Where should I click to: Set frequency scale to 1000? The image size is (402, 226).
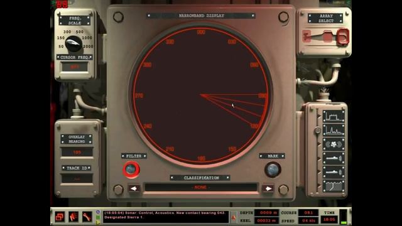point(87,38)
